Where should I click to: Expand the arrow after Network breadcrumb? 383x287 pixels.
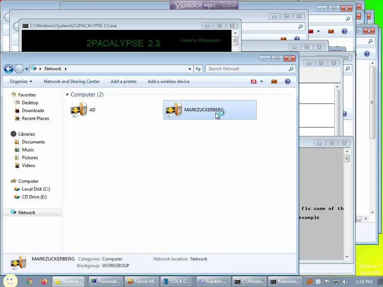coord(66,69)
